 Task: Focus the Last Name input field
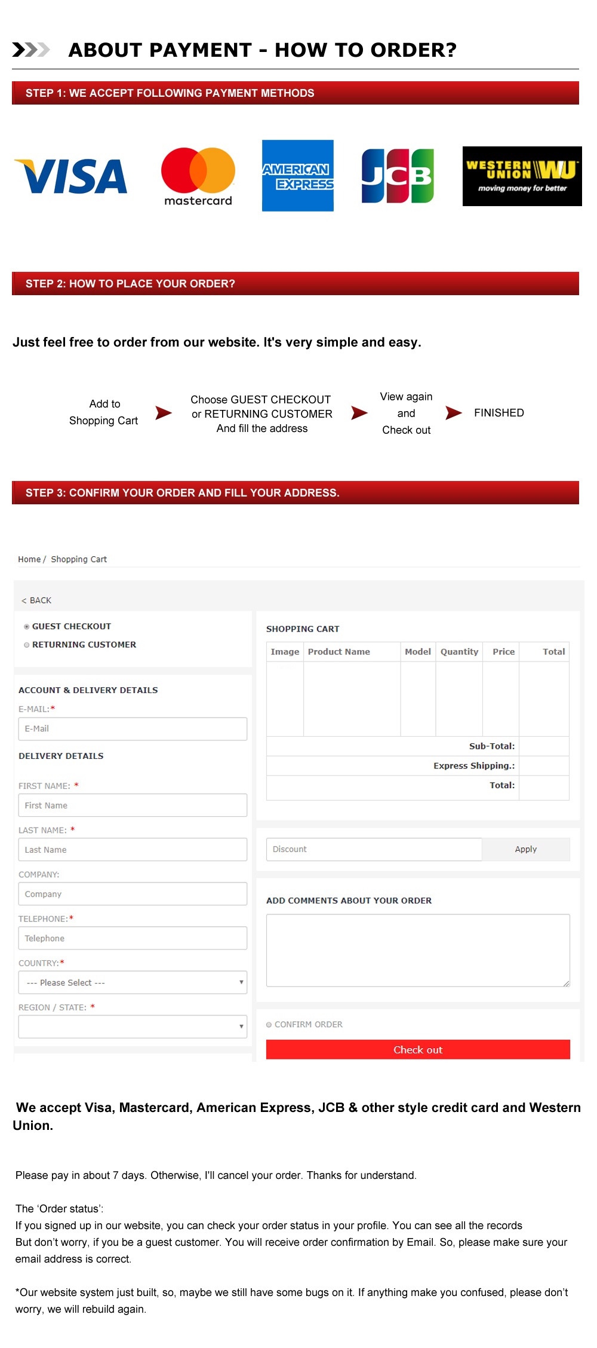click(133, 850)
